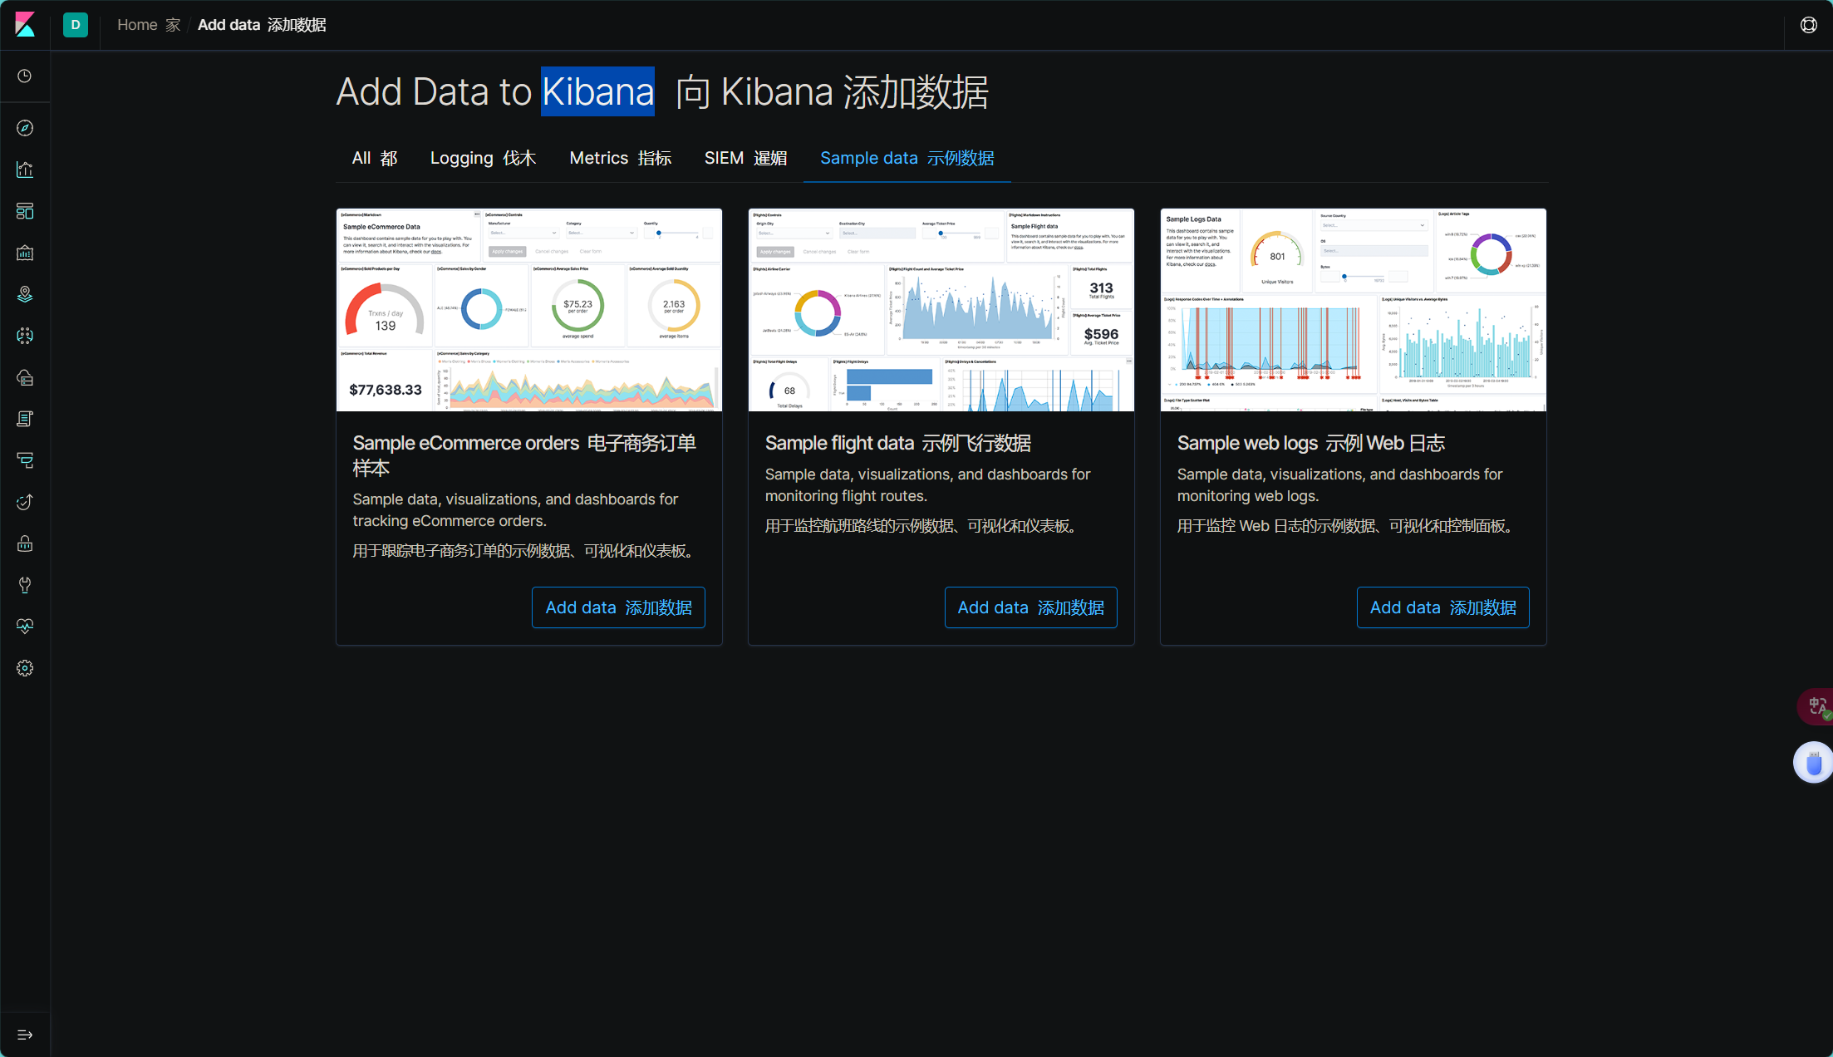Open the Maps icon in sidebar
1833x1057 pixels.
pos(25,294)
